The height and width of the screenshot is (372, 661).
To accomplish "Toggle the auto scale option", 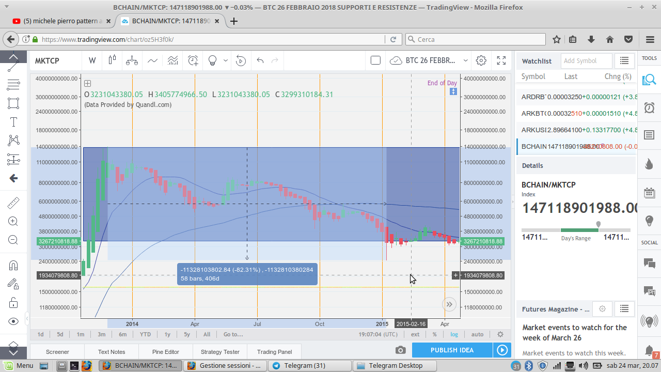I will click(x=478, y=334).
